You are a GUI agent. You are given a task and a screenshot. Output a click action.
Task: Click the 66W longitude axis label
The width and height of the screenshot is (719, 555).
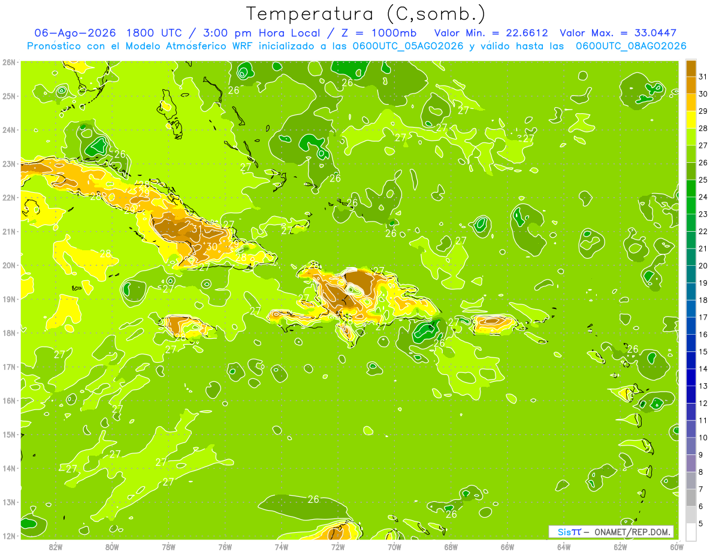(507, 547)
